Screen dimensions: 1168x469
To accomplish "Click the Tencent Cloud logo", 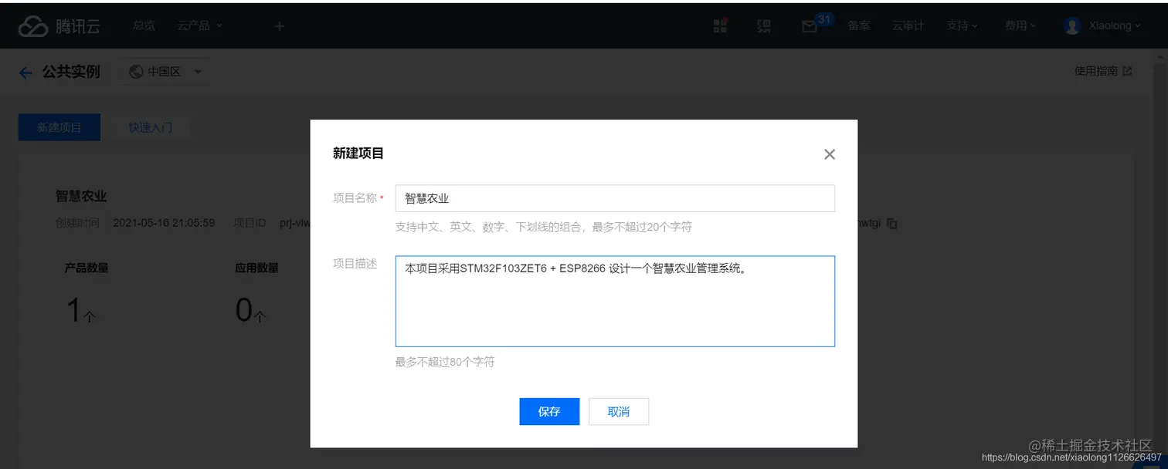I will (x=59, y=26).
